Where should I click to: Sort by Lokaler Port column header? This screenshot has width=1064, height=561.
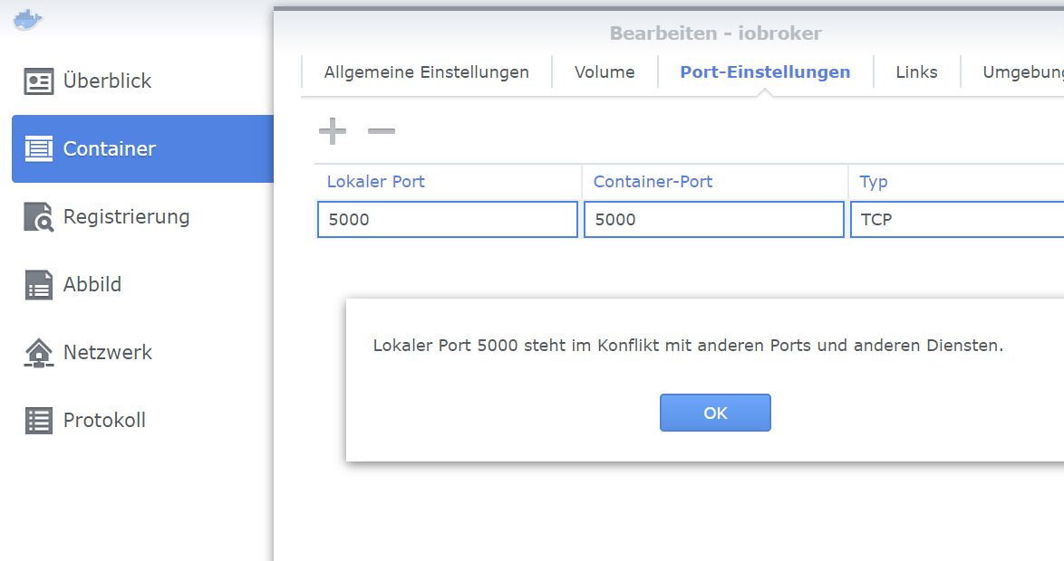[x=448, y=182]
